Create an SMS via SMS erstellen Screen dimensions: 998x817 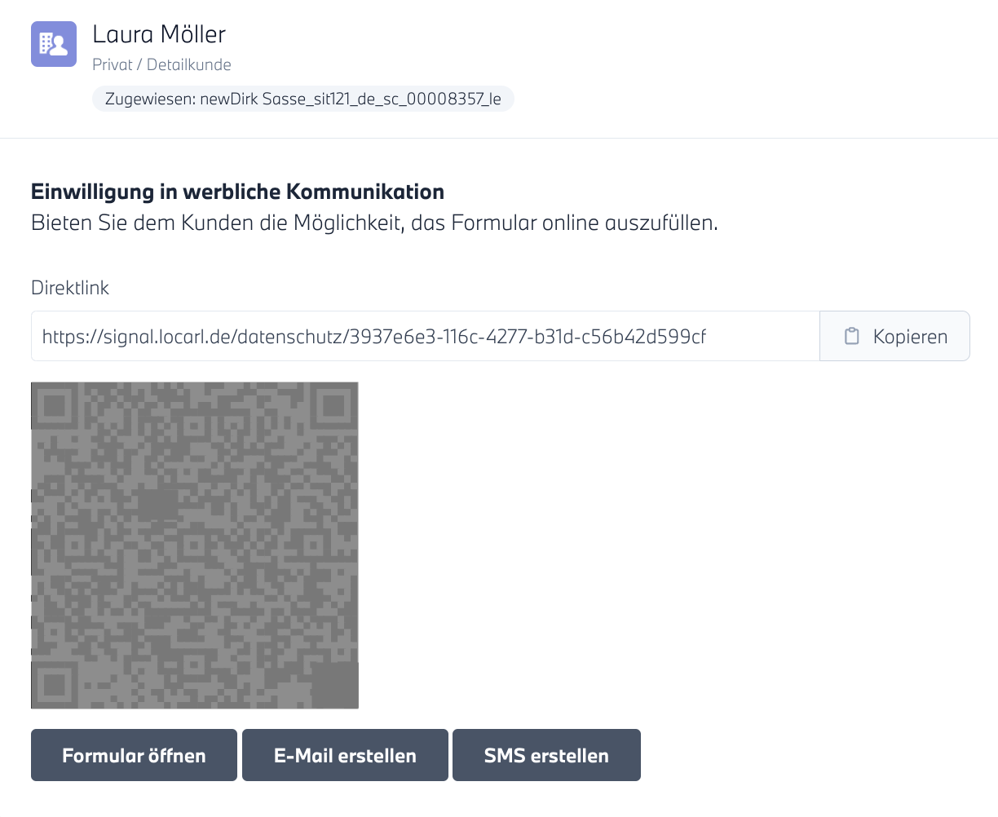pos(546,755)
